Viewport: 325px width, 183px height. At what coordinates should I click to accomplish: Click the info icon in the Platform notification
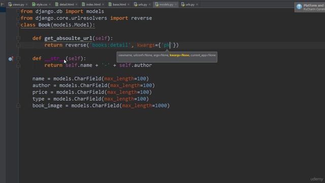[299, 7]
